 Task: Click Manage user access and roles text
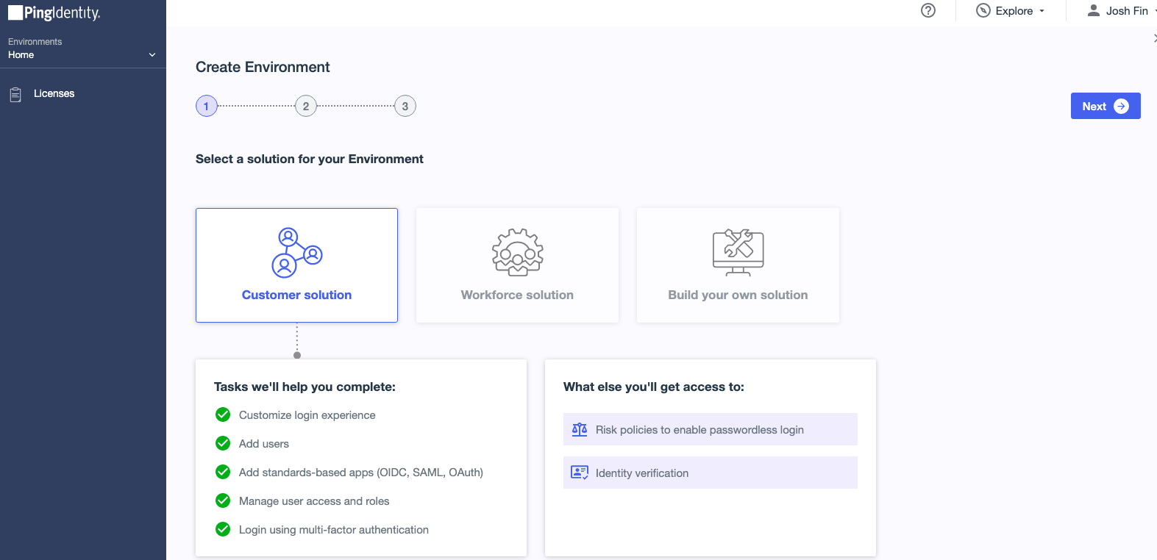click(314, 501)
